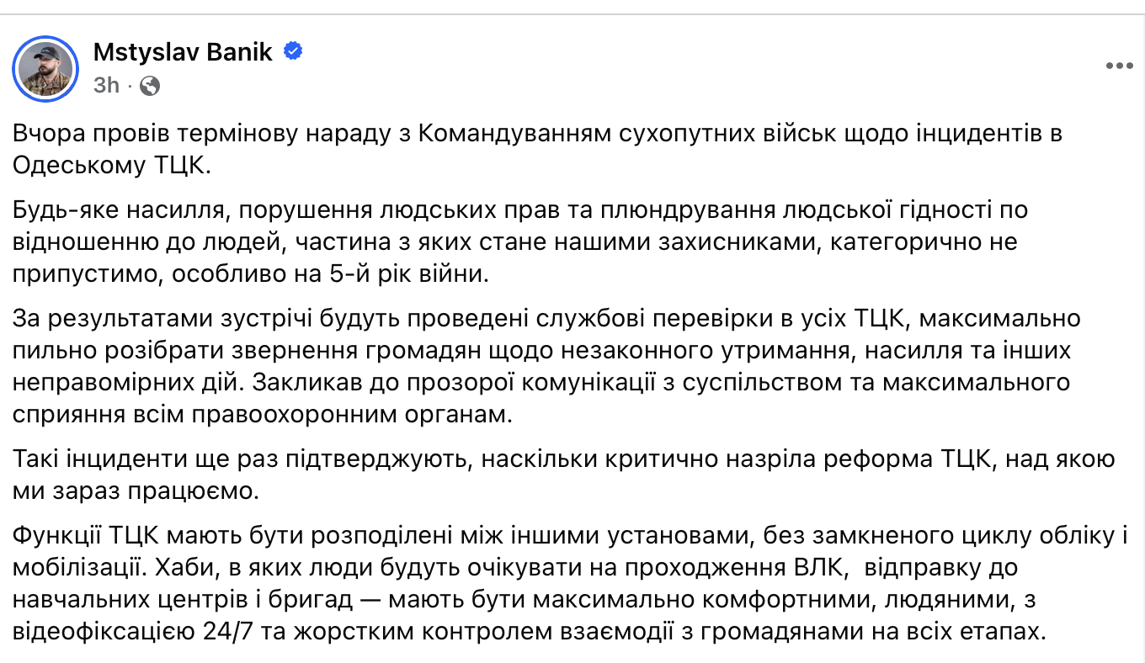Click the paragraph starting "Вчора провів термінову нараду"
The width and height of the screenshot is (1145, 663).
click(537, 148)
